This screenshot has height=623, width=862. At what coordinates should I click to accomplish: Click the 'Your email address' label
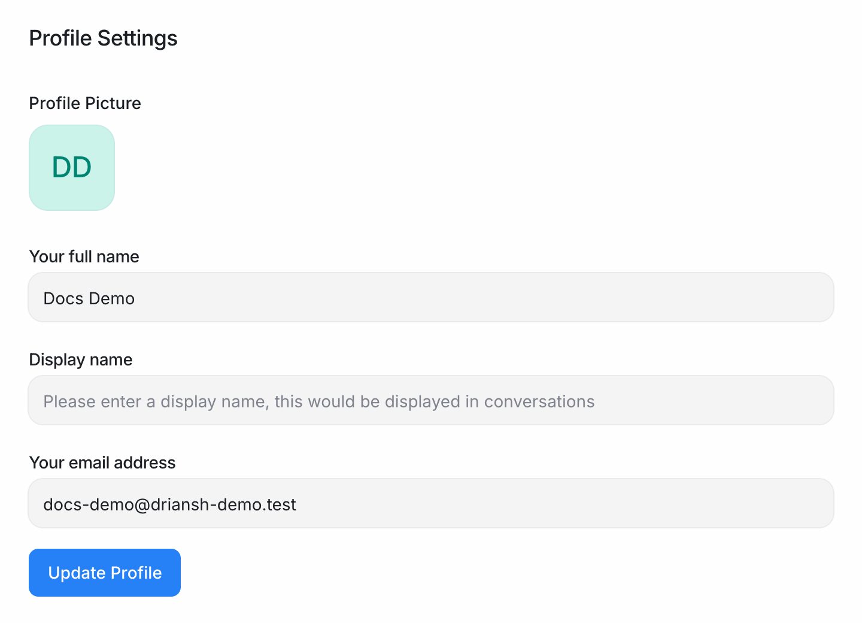102,462
